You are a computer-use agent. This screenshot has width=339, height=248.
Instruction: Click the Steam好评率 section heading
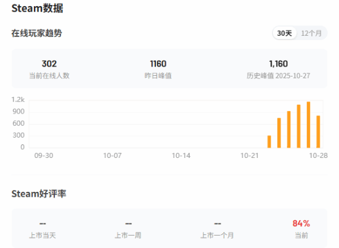[x=39, y=194]
